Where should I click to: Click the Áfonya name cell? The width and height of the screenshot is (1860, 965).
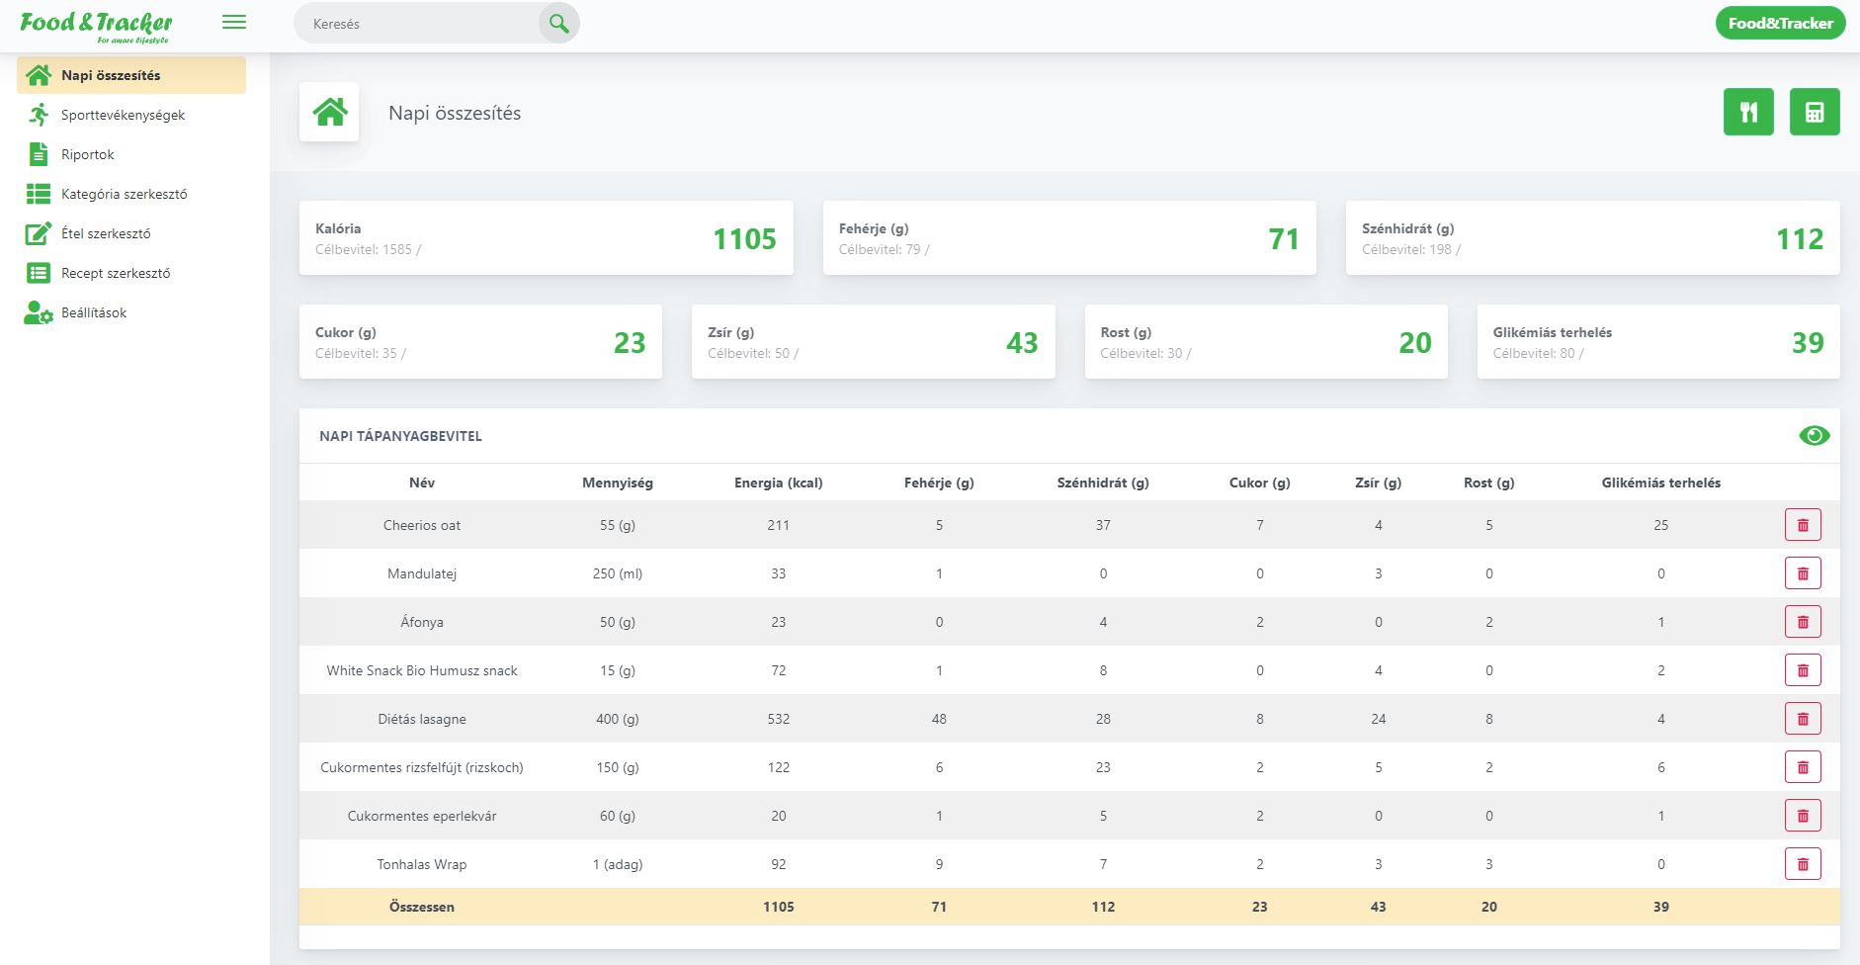[x=422, y=622]
